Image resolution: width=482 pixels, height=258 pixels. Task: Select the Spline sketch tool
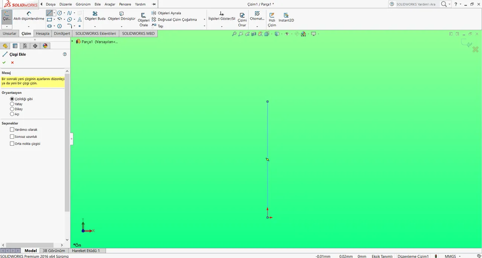[69, 13]
